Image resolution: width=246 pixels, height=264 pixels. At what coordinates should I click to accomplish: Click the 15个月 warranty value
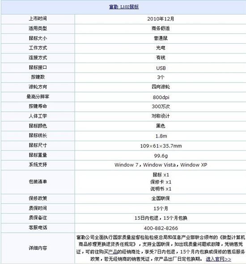click(x=161, y=209)
